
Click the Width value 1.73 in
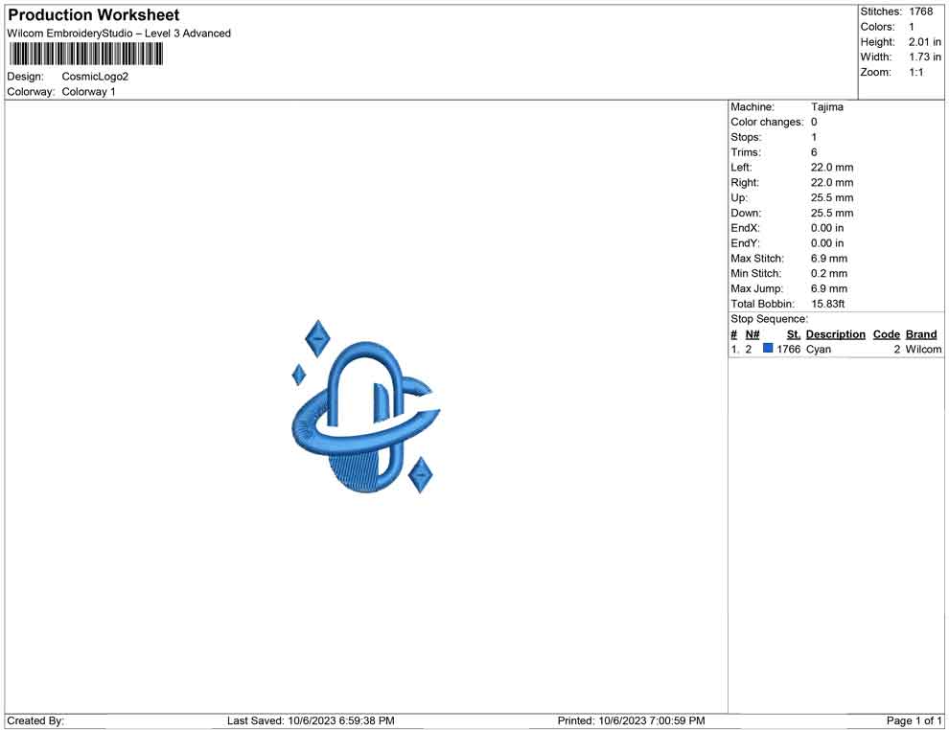pos(924,57)
